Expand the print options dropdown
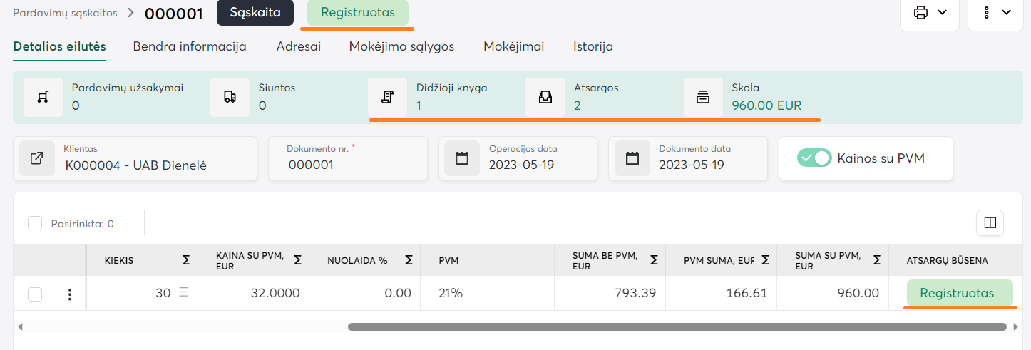This screenshot has height=350, width=1031. pos(928,13)
